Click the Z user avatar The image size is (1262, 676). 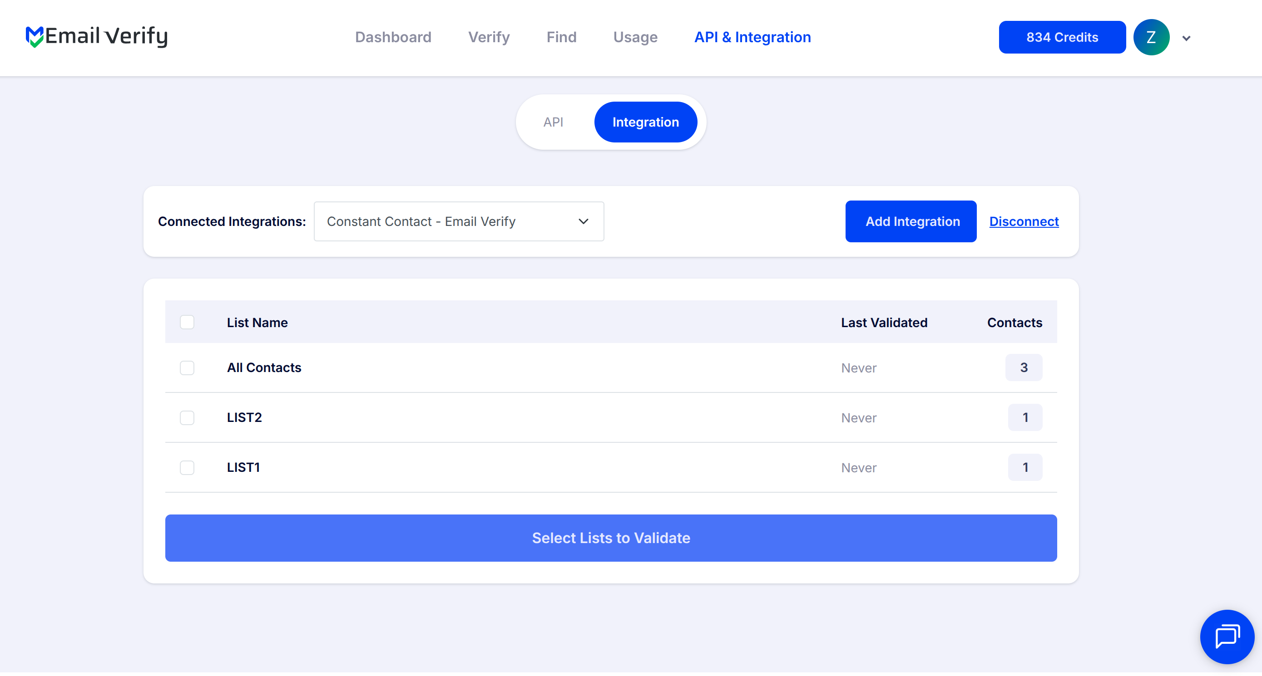1151,37
